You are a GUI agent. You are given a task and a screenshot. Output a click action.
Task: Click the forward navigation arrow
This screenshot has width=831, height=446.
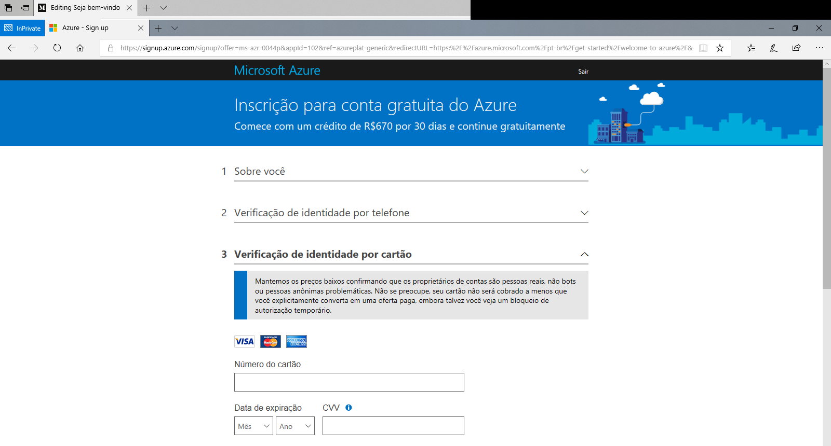(x=34, y=48)
